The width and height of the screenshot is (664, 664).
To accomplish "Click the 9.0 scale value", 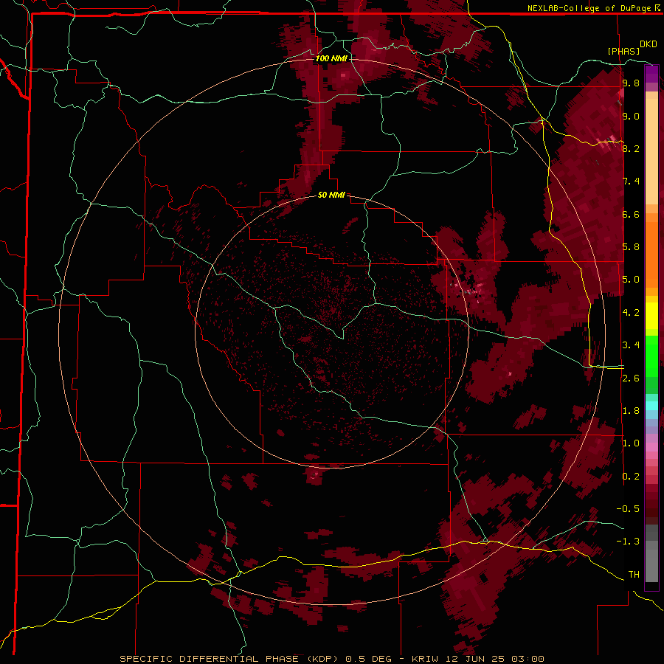I will [x=631, y=116].
